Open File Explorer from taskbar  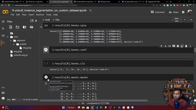point(83,108)
